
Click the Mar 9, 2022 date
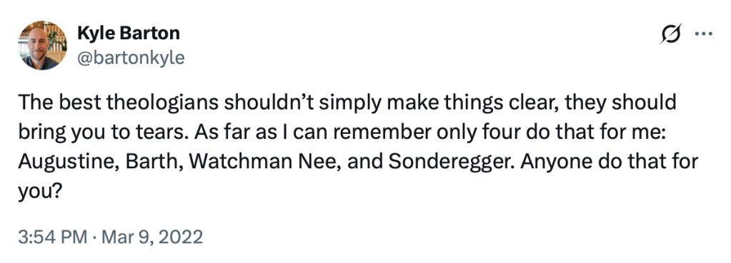point(152,237)
